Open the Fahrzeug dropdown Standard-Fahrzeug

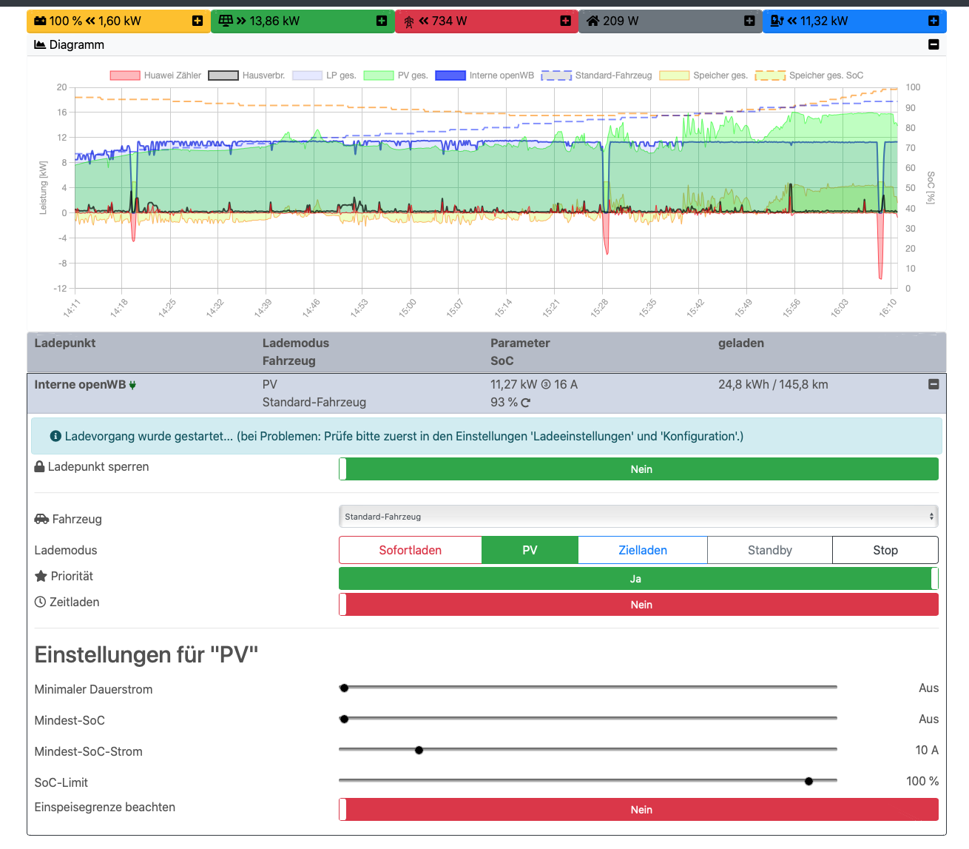[x=638, y=517]
